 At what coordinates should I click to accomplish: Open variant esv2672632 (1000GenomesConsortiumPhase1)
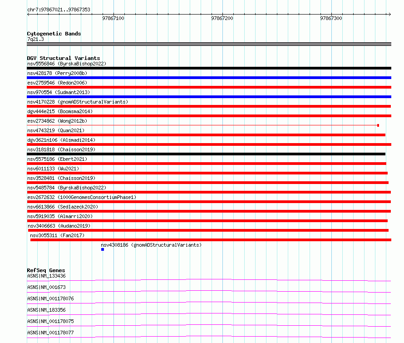tap(82, 197)
